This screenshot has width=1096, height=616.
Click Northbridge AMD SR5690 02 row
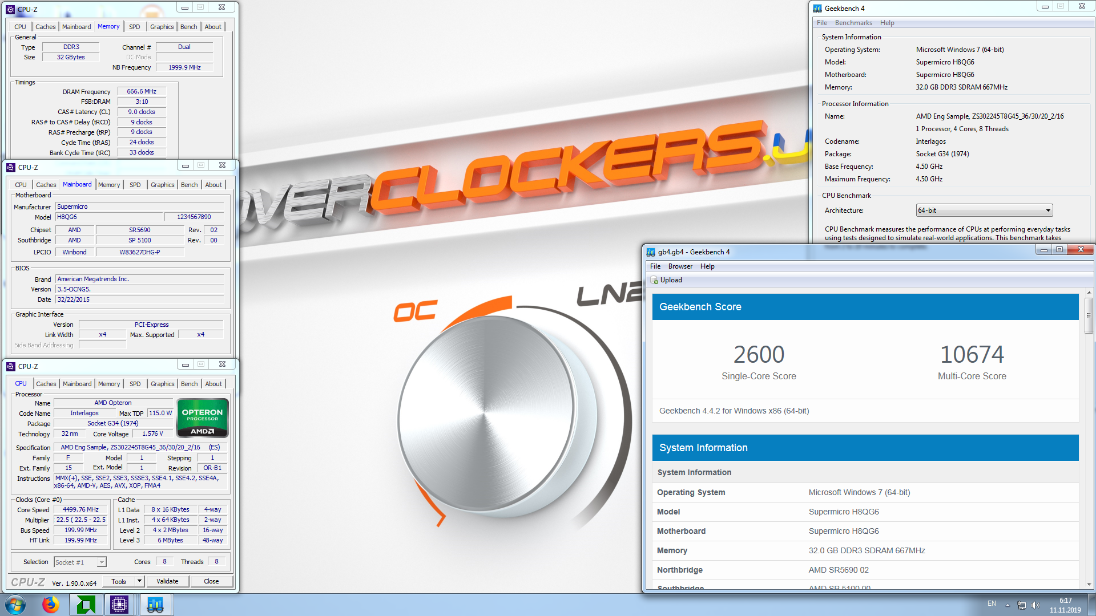pos(865,570)
